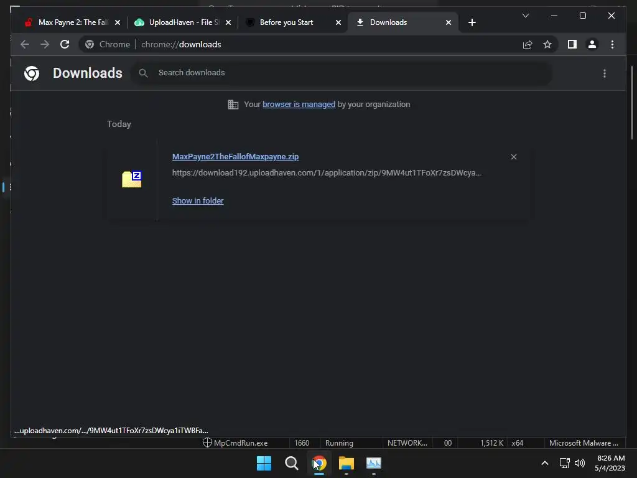The image size is (637, 478).
Task: Open Windows taskbar search
Action: click(291, 463)
